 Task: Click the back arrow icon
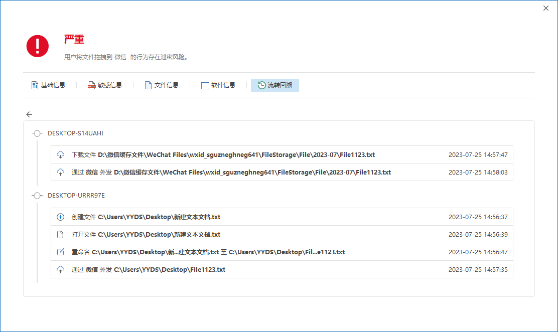(x=29, y=114)
